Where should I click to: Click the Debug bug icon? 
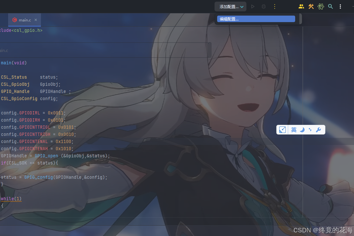click(x=263, y=7)
